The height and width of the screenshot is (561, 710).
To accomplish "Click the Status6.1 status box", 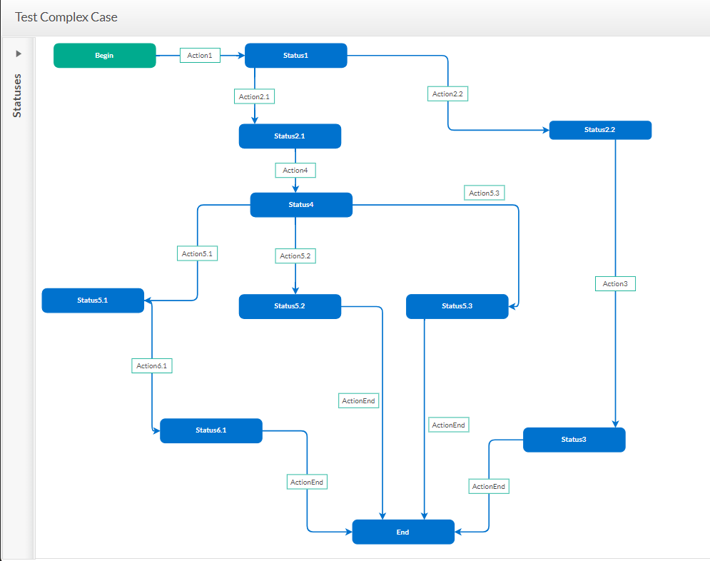I will click(211, 430).
